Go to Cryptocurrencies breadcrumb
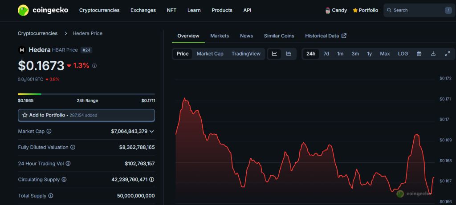Image resolution: width=456 pixels, height=205 pixels. tap(37, 33)
